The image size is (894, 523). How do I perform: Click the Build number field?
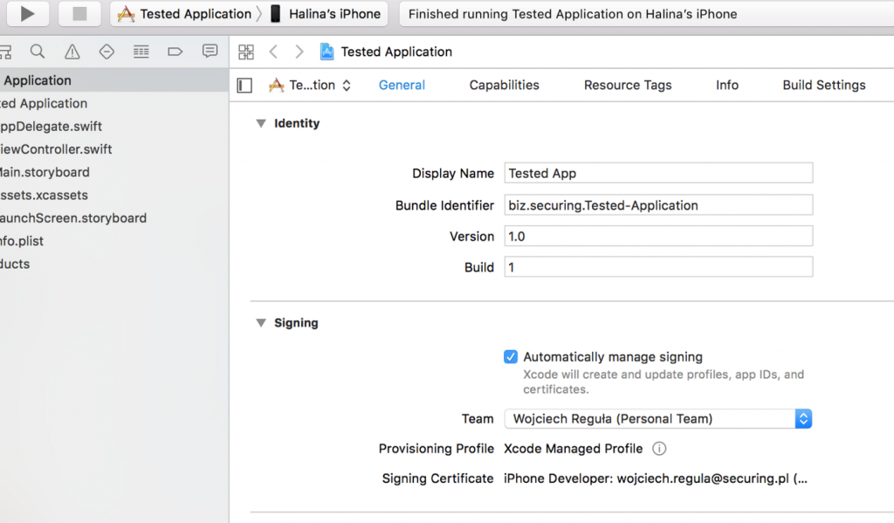pos(658,267)
